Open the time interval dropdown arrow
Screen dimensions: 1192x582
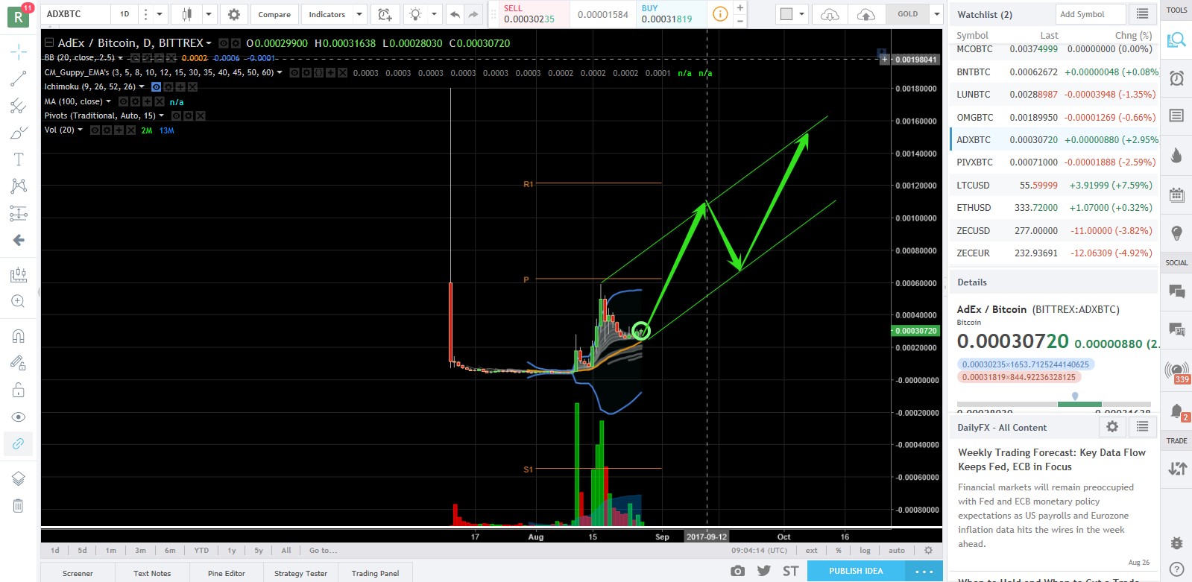[159, 14]
